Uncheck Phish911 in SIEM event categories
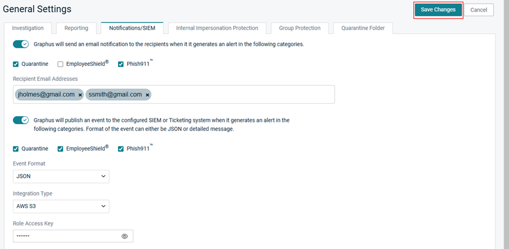The height and width of the screenshot is (249, 509). [121, 149]
